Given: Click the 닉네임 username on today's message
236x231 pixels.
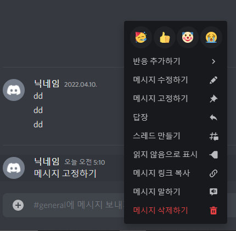Looking at the screenshot, I should coord(47,161).
